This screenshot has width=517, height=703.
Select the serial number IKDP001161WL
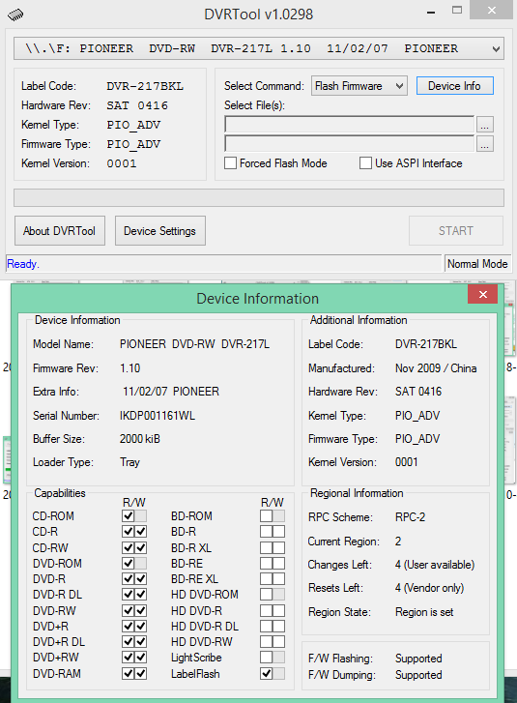pyautogui.click(x=158, y=416)
